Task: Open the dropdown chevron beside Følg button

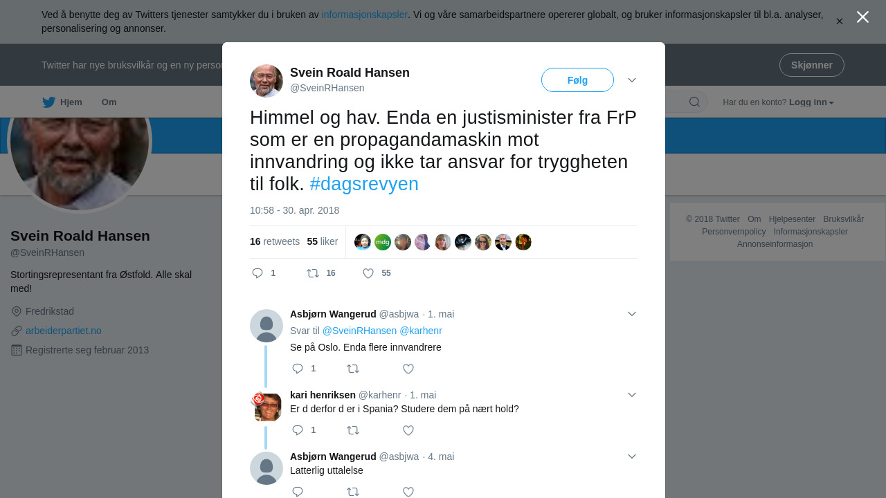Action: pyautogui.click(x=632, y=80)
